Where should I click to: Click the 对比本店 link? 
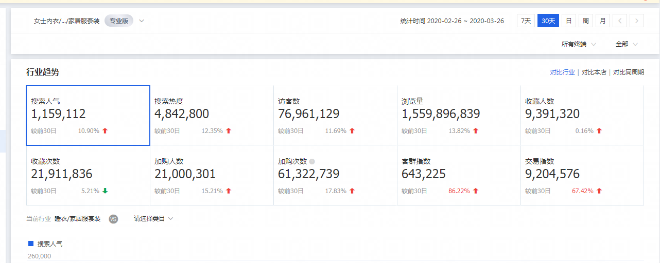(x=594, y=72)
